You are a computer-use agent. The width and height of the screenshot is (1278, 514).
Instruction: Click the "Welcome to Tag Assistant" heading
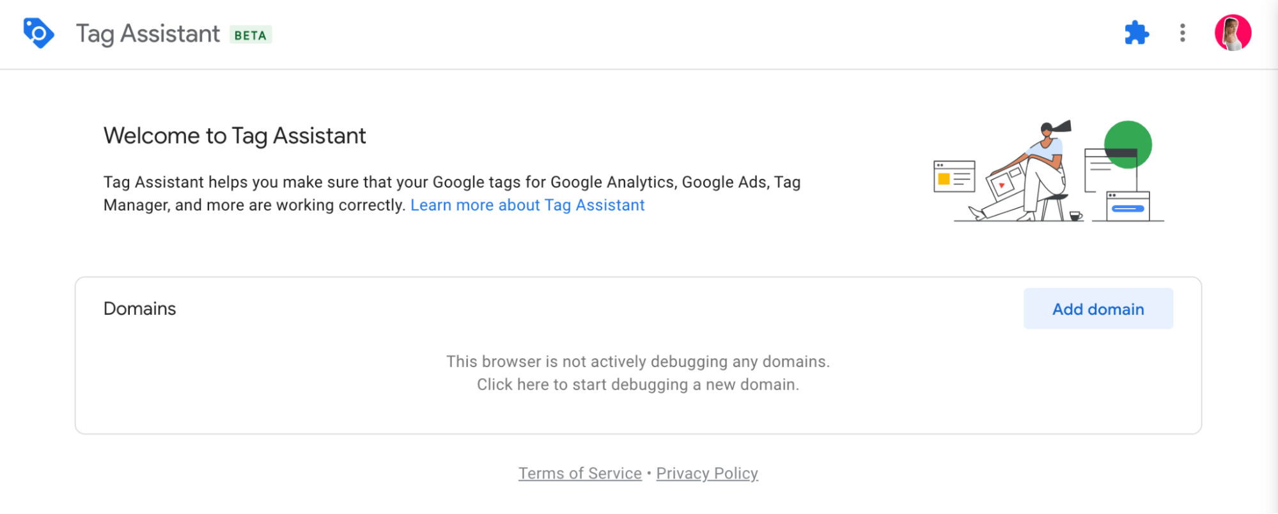pyautogui.click(x=235, y=135)
